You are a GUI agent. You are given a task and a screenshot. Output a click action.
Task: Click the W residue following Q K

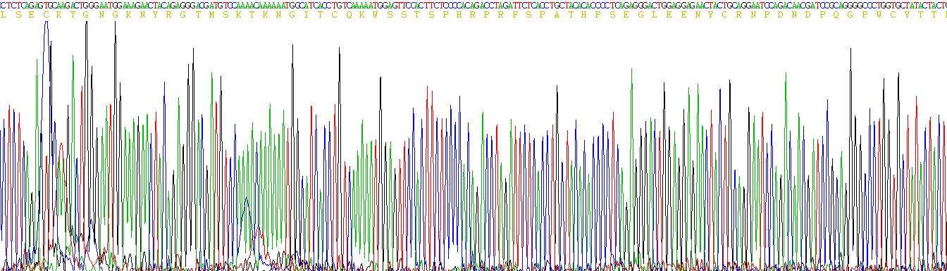click(x=376, y=15)
